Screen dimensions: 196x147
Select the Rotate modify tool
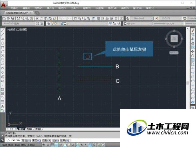pyautogui.click(x=193, y=56)
